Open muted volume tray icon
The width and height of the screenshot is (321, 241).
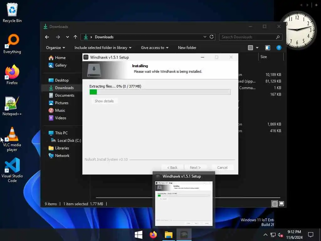point(280,235)
